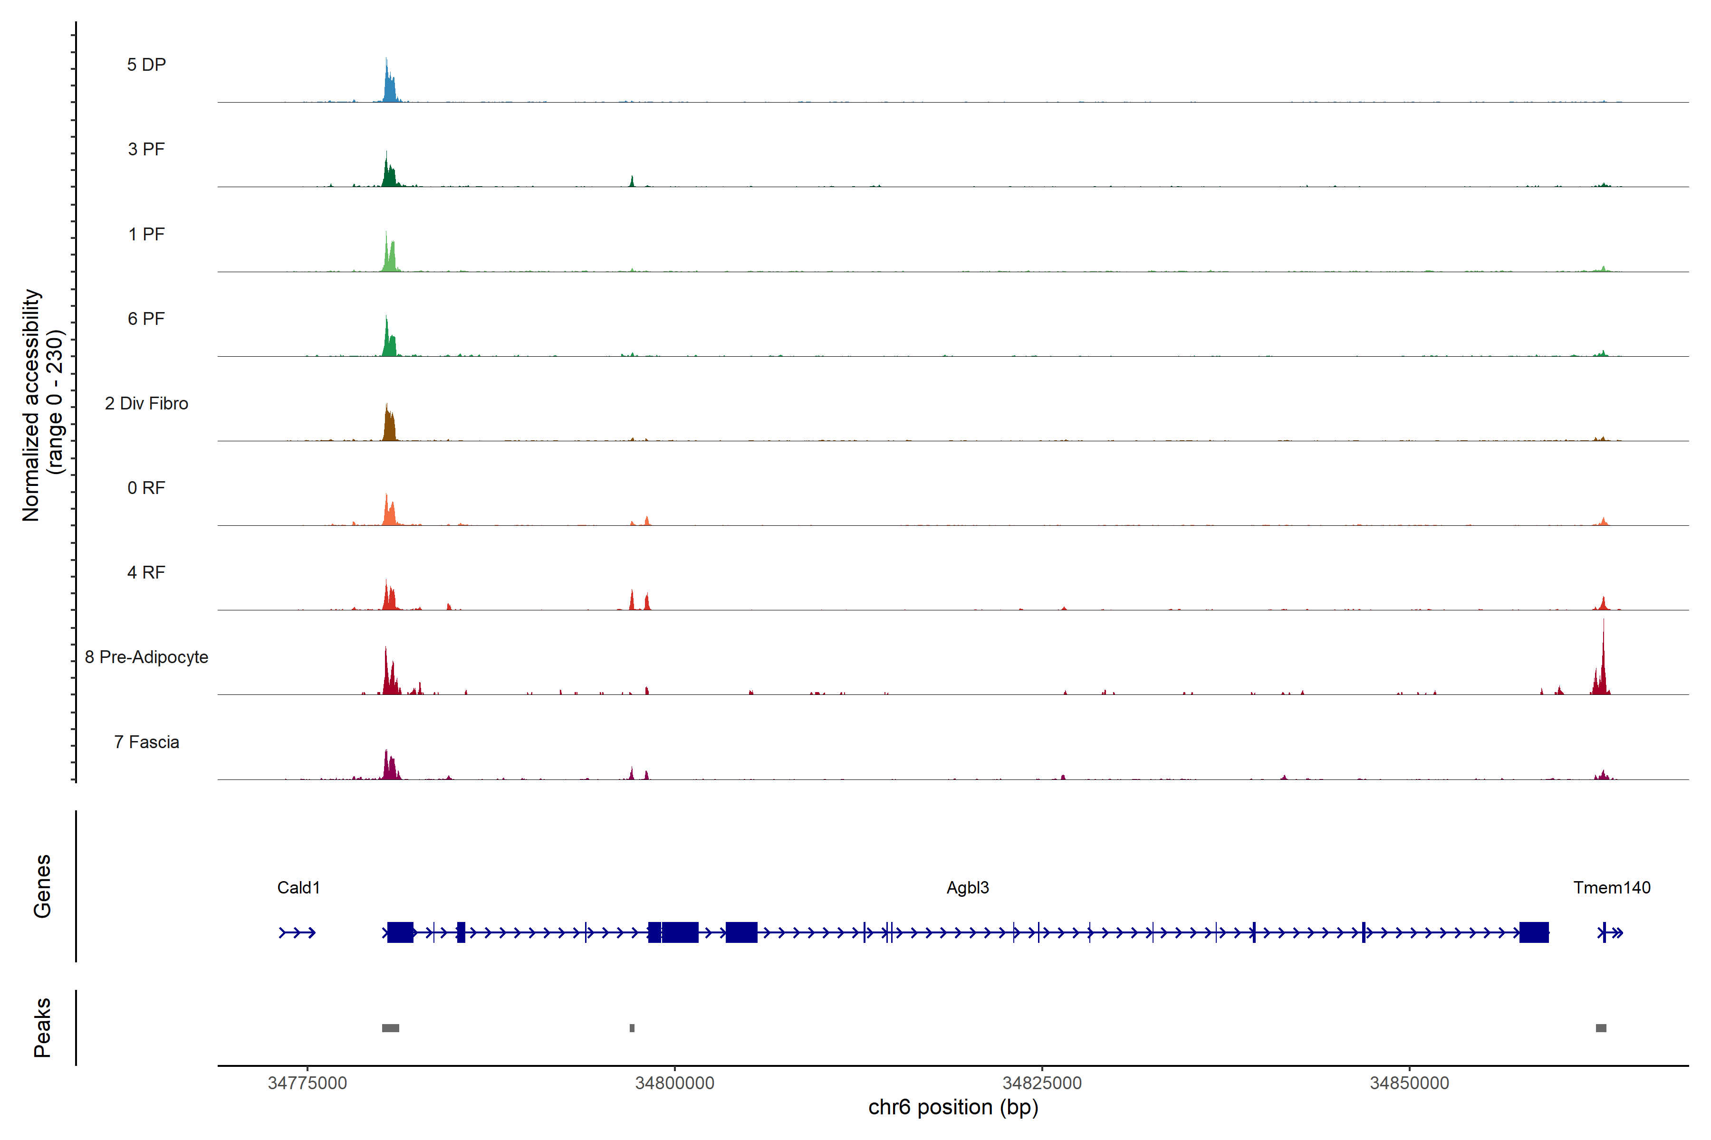1711x1140 pixels.
Task: Click the Cald1 gene arrows annotation
Action: [x=298, y=933]
